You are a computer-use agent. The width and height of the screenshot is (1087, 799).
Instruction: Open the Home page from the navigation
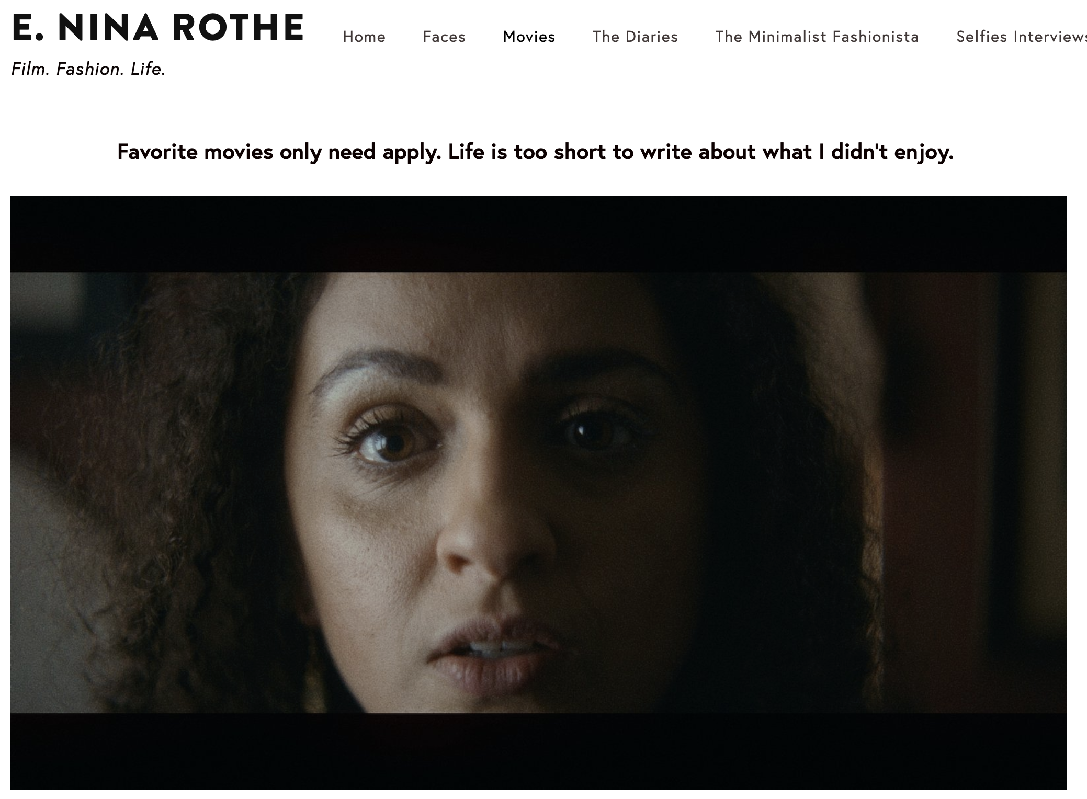coord(364,37)
